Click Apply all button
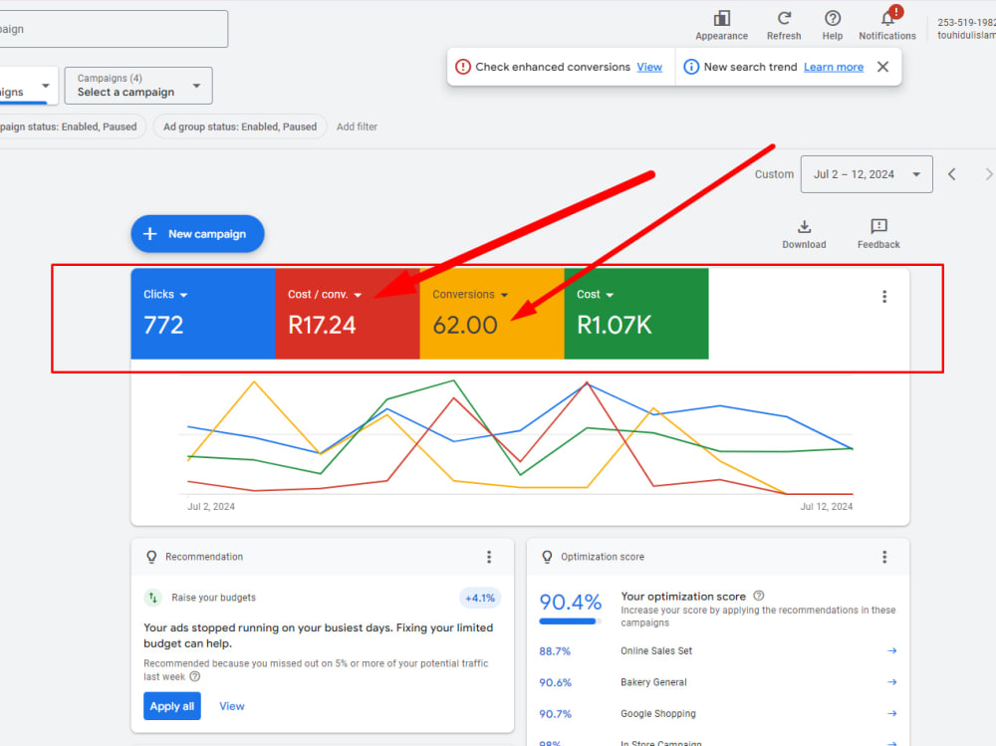The width and height of the screenshot is (996, 746). pos(172,706)
